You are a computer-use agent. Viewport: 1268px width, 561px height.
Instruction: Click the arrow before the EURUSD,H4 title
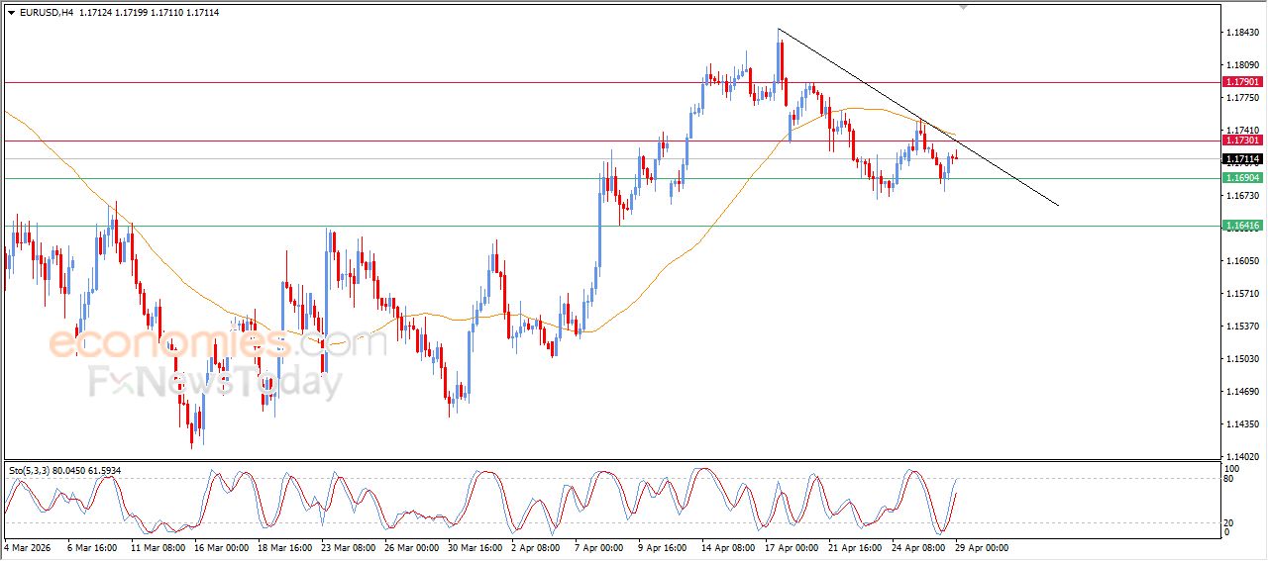pos(11,13)
